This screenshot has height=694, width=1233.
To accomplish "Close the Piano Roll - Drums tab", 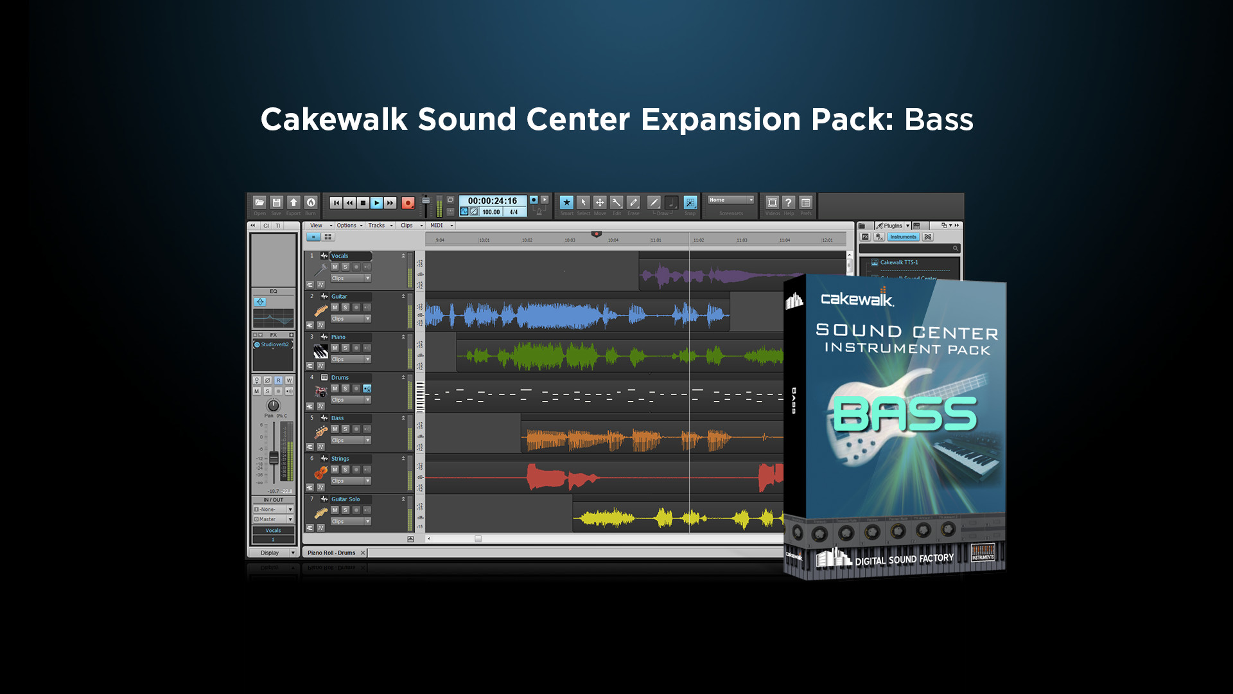I will point(363,553).
